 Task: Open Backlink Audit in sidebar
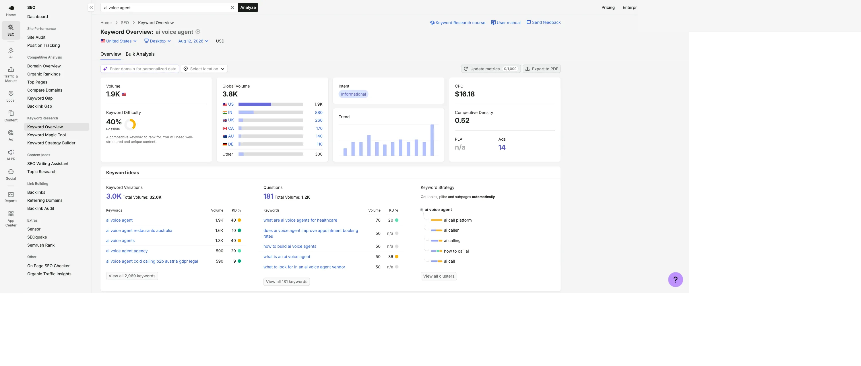point(57,208)
